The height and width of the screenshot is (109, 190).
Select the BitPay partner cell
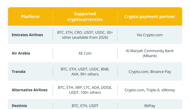(149, 106)
